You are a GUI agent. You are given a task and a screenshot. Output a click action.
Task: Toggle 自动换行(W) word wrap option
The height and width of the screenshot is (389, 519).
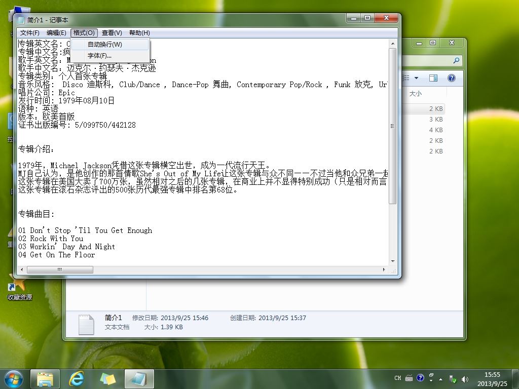pyautogui.click(x=110, y=45)
